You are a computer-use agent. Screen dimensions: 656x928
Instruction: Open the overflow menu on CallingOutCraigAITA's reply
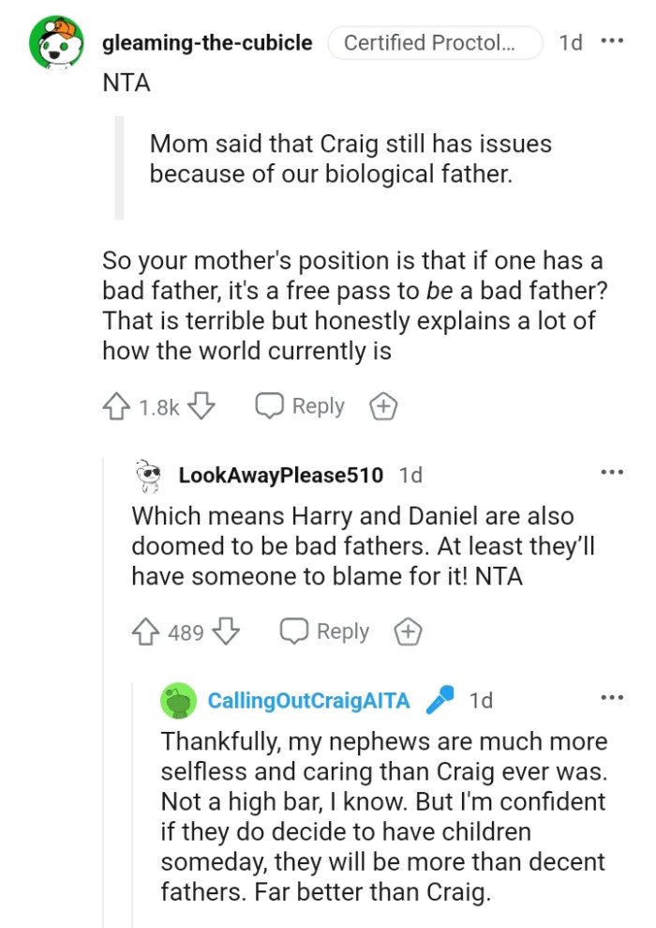click(x=612, y=697)
